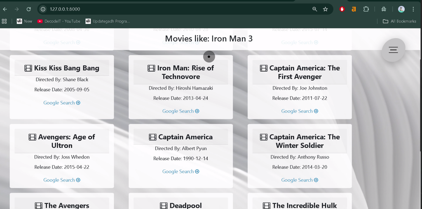Open the Chrome profile avatar
The height and width of the screenshot is (209, 422).
[401, 9]
